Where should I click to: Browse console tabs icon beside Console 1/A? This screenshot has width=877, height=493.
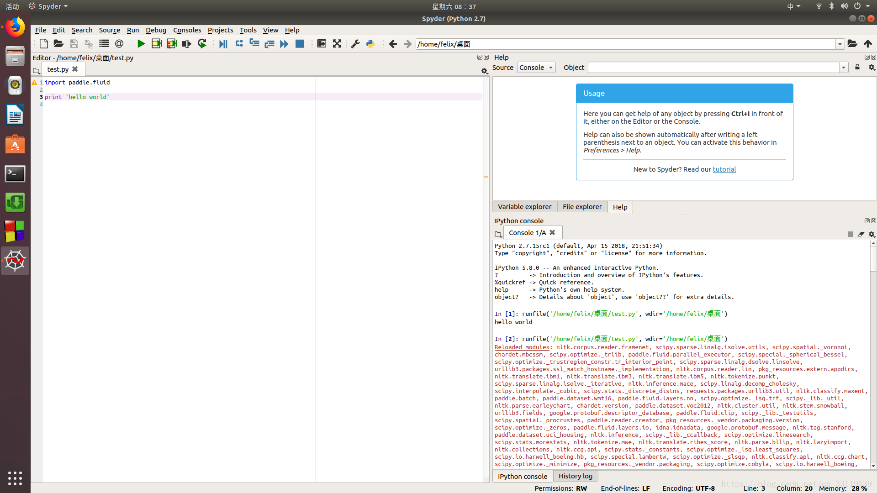pos(498,234)
